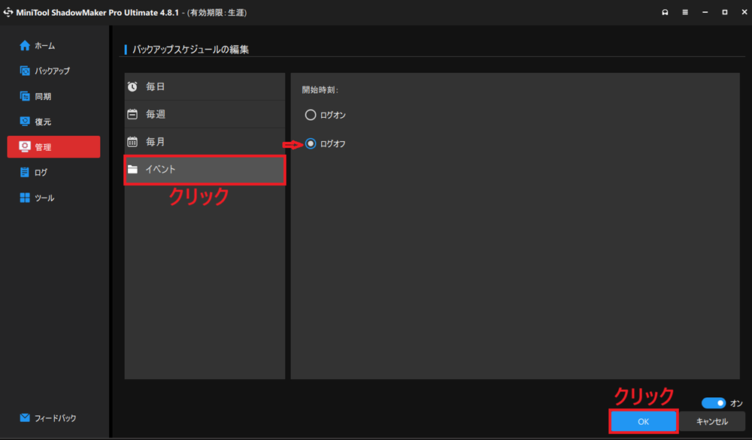Click the Sync (同期) sidebar icon
The height and width of the screenshot is (440, 752).
click(x=25, y=96)
